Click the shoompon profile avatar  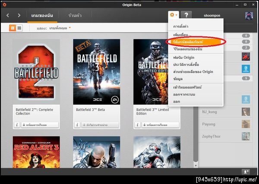point(249,16)
